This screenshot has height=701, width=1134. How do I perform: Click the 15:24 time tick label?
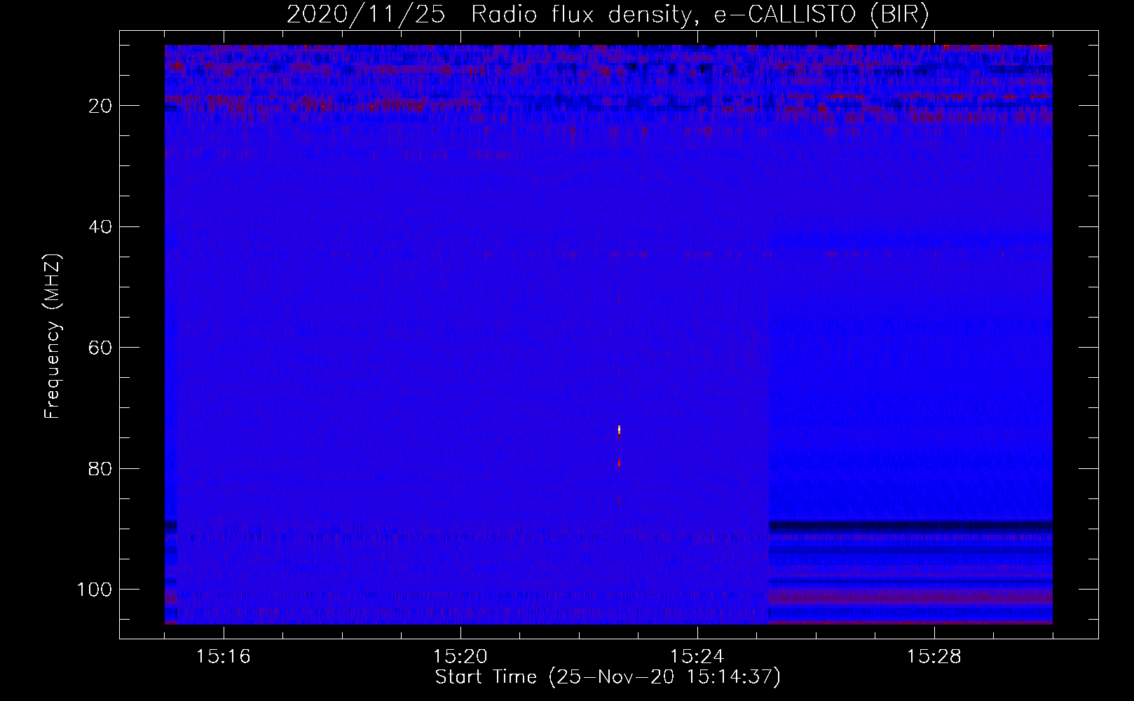coord(697,657)
